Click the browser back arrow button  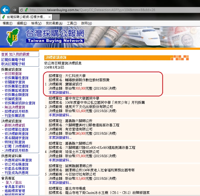5,10
